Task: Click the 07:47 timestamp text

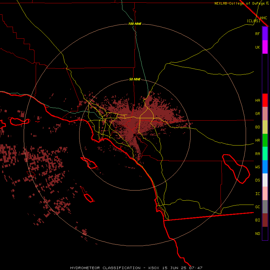Action: (196, 268)
